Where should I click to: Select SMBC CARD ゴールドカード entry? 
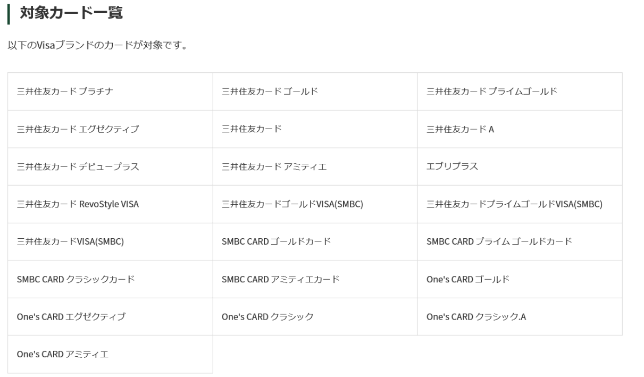pos(315,241)
